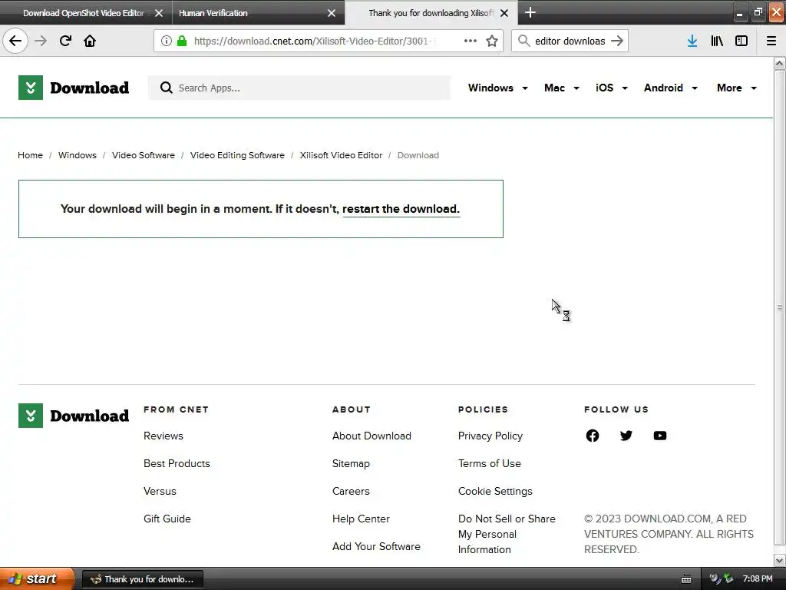Click the green Download logo in header
Viewport: 786px width, 590px height.
tap(74, 88)
